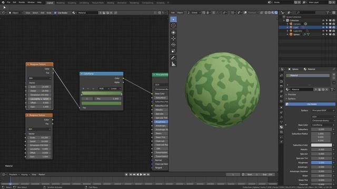Click the first Musgrave Scale value field
This screenshot has width=337, height=189.
coord(39,87)
